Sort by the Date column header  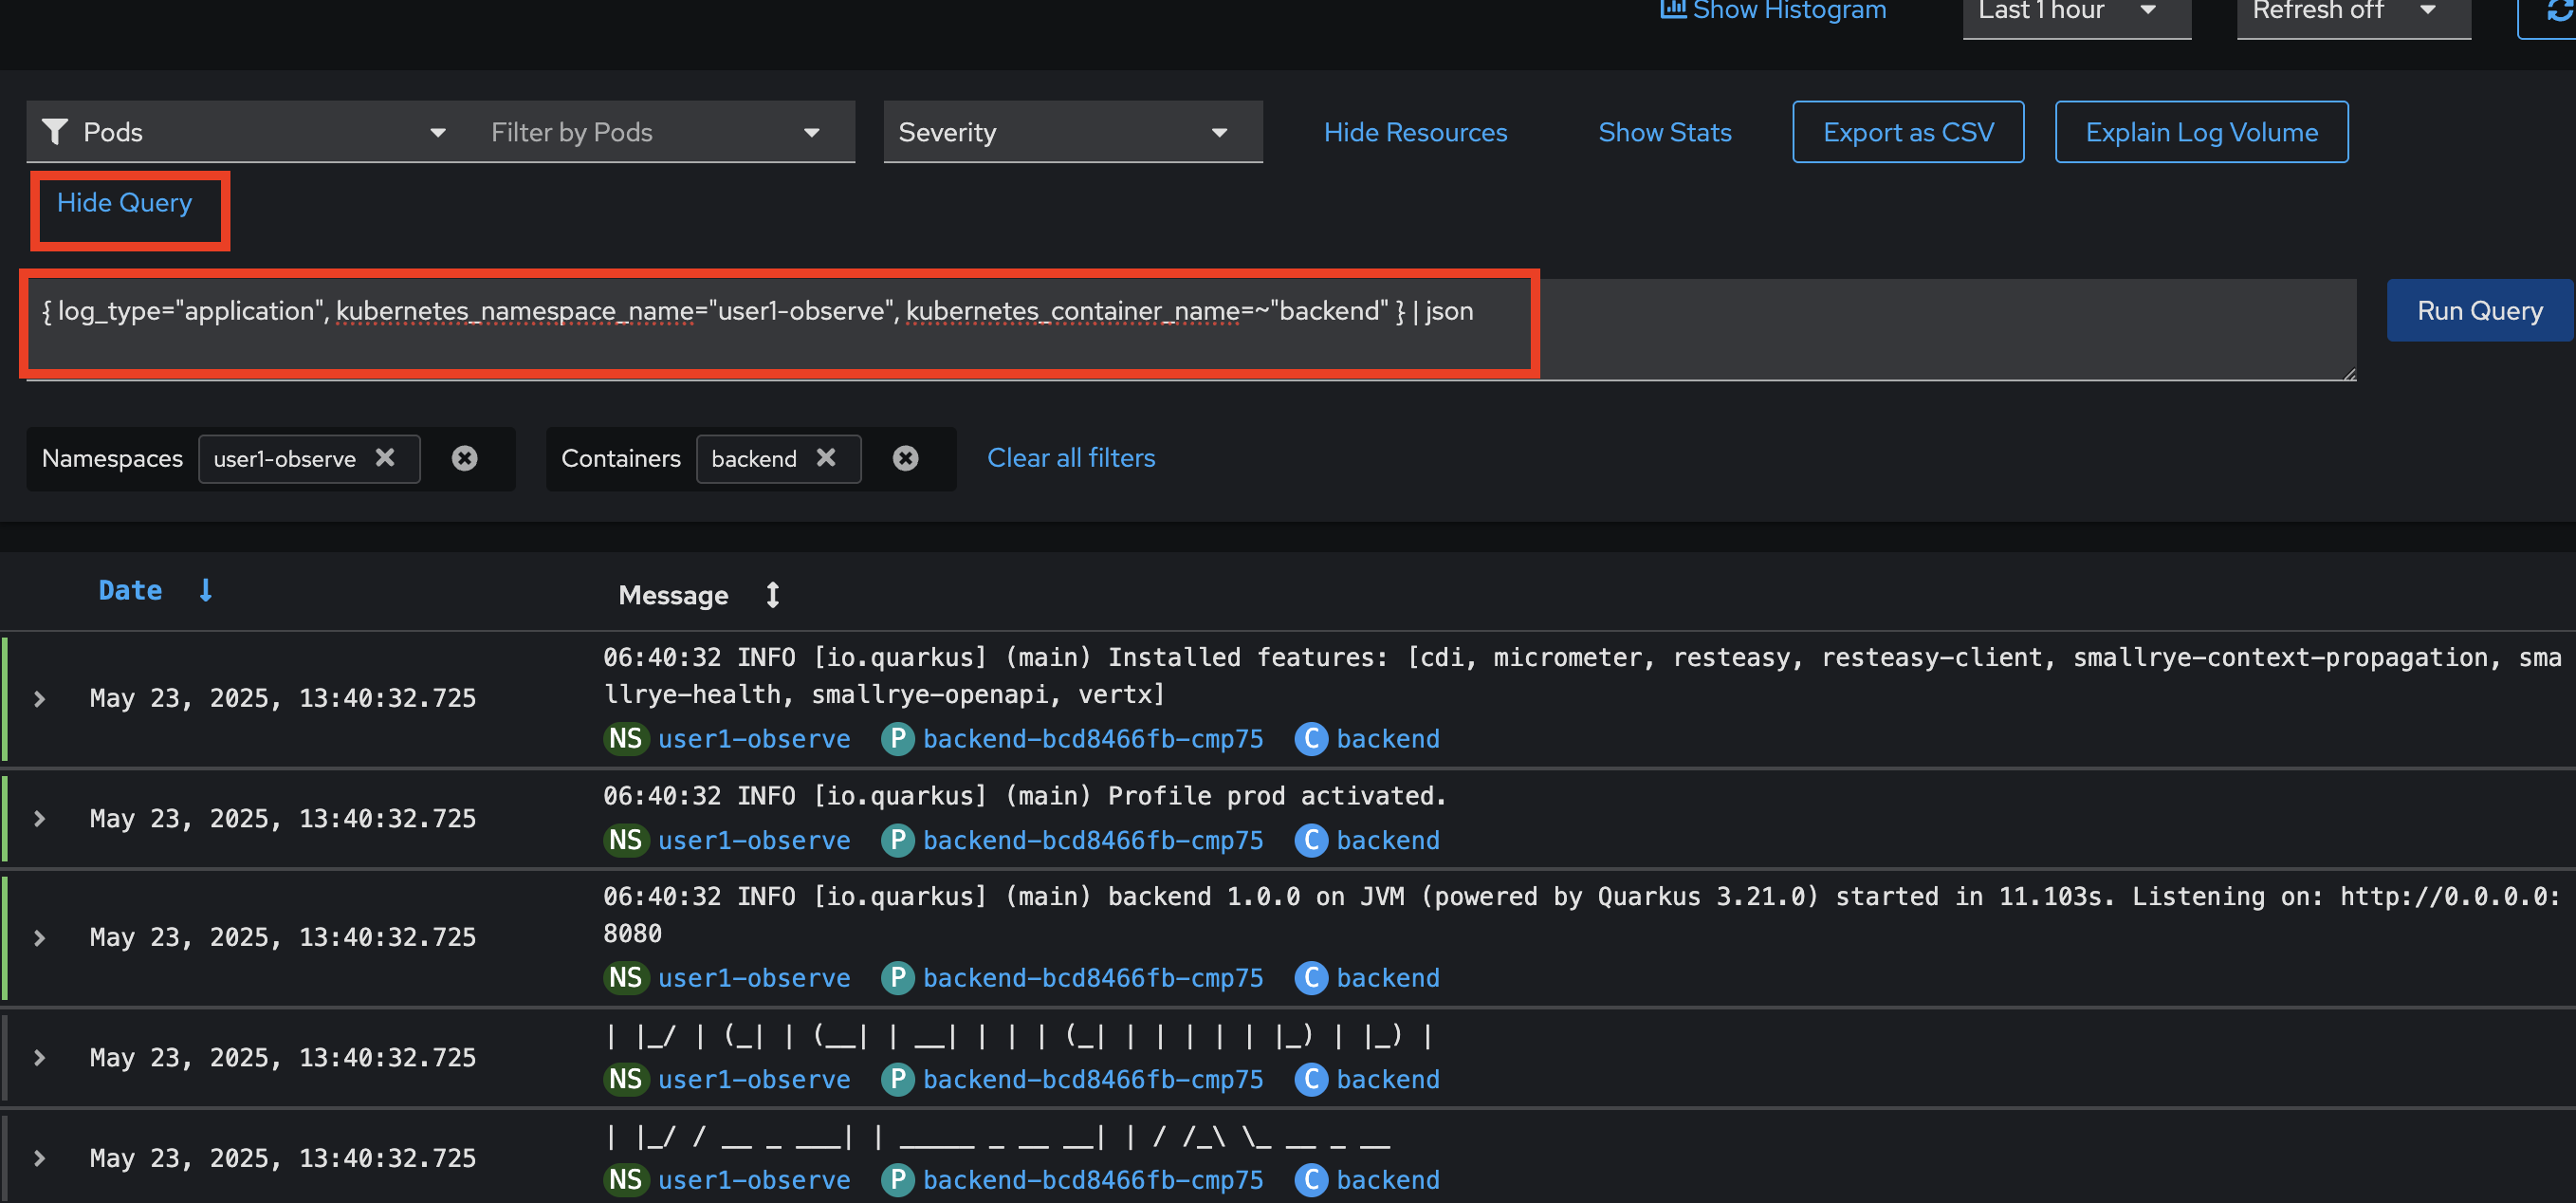[x=130, y=590]
